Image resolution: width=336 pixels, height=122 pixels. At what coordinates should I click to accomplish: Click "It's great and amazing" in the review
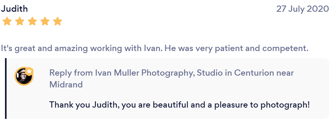pyautogui.click(x=45, y=48)
